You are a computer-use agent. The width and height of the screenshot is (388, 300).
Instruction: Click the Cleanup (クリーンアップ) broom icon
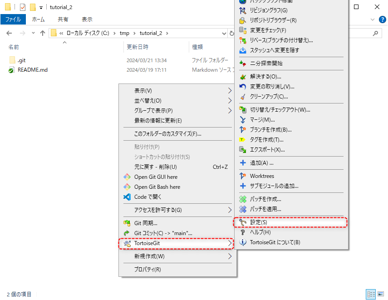pos(243,97)
